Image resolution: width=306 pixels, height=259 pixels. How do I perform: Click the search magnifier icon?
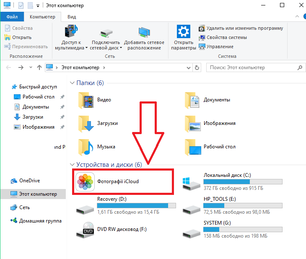[300, 68]
